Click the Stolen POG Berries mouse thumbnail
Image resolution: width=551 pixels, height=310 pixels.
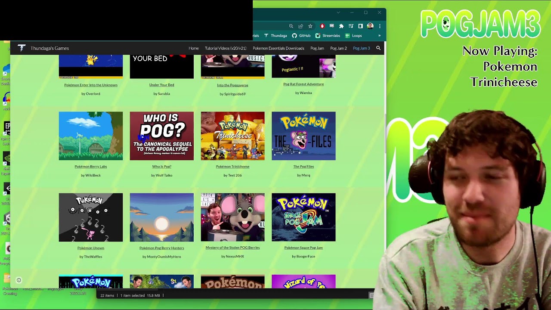233,217
